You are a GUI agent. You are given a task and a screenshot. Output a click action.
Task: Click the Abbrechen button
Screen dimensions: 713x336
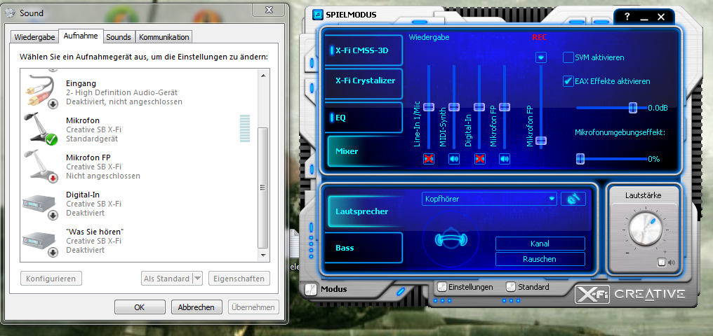pos(196,307)
